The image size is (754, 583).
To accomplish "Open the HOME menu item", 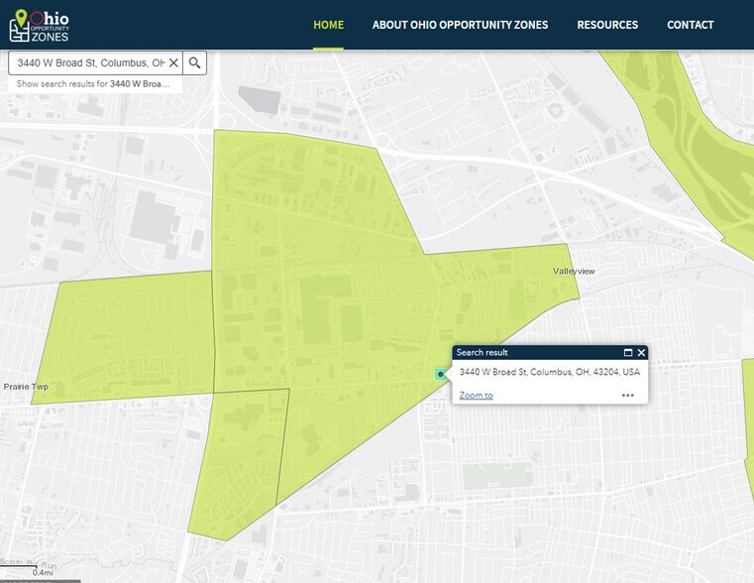I will 328,25.
